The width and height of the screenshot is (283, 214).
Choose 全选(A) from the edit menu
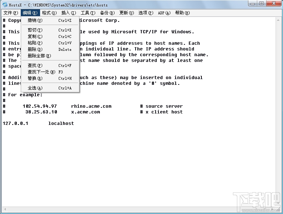click(50, 88)
